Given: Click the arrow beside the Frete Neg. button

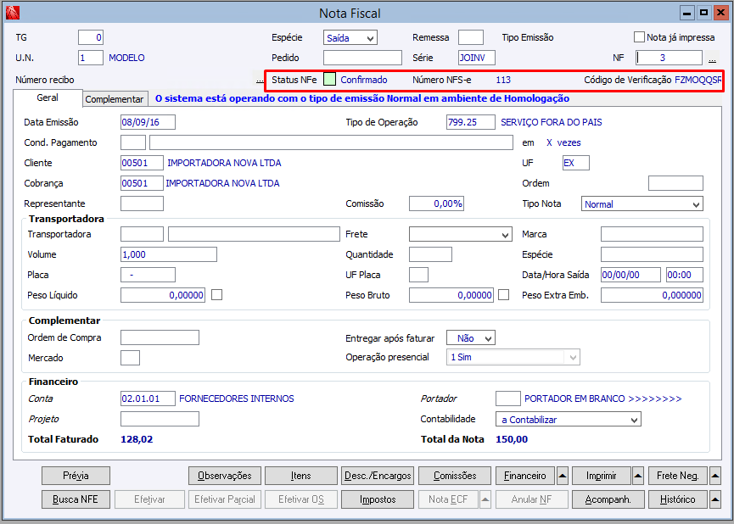Looking at the screenshot, I should [x=714, y=476].
